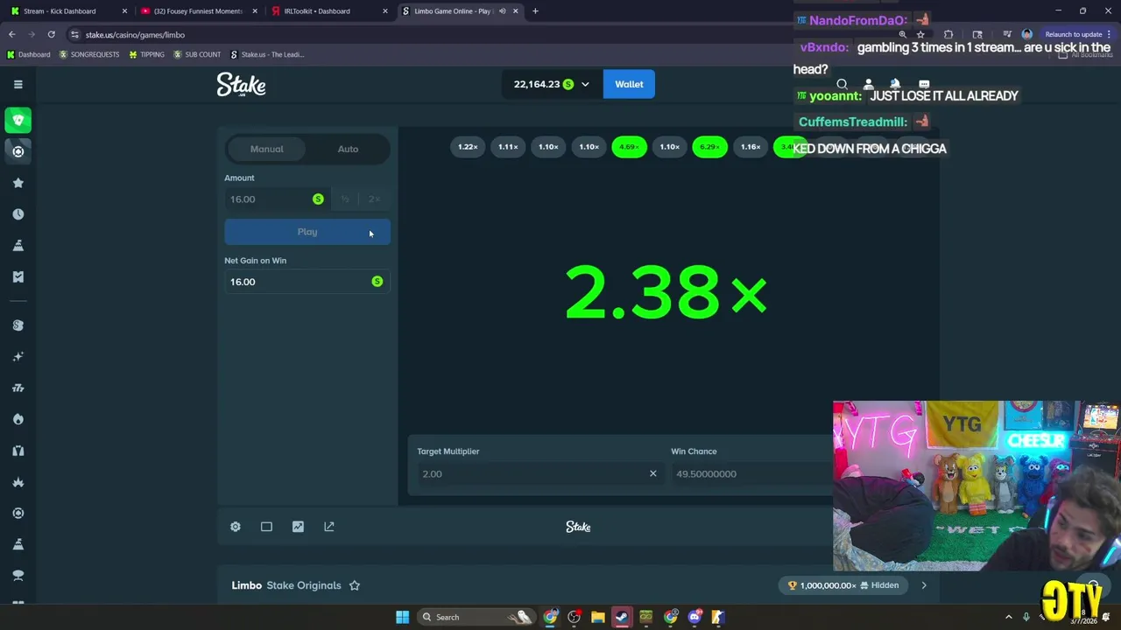
Task: Open Recent clock icon in sidebar
Action: pyautogui.click(x=18, y=214)
